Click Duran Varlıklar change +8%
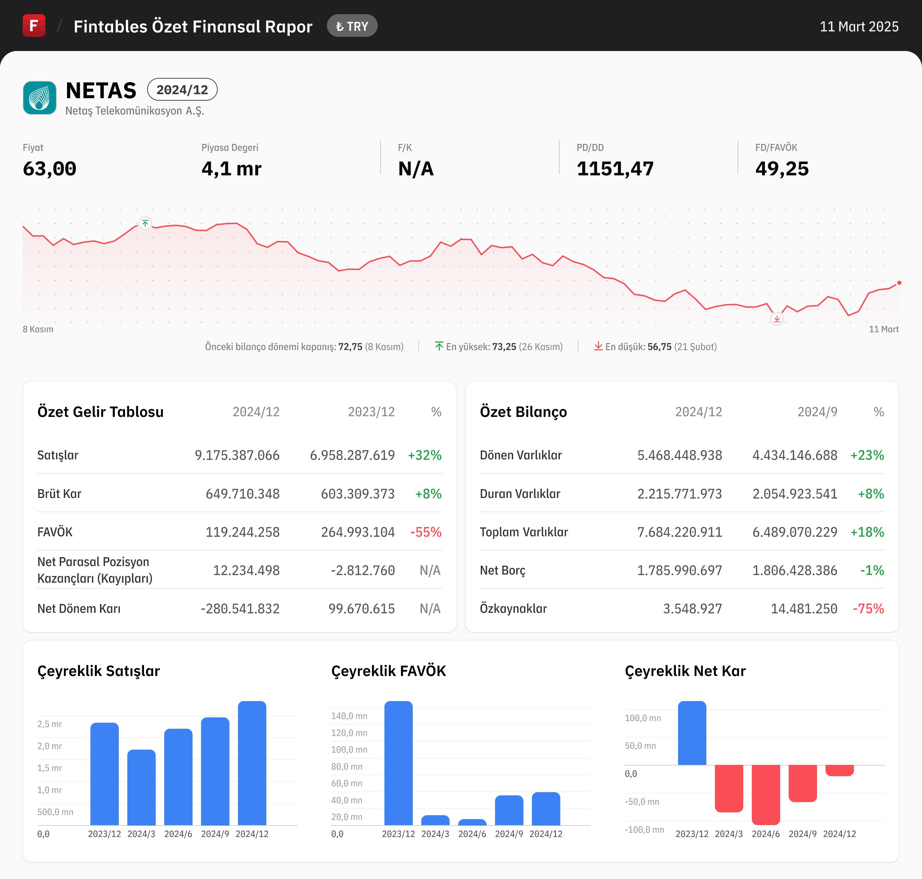Image resolution: width=922 pixels, height=879 pixels. (871, 494)
